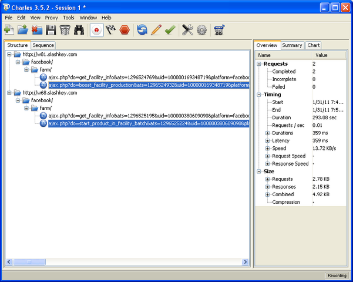This screenshot has height=282, width=353.
Task: Select the start_product_in_facility_batch request
Action: 149,123
